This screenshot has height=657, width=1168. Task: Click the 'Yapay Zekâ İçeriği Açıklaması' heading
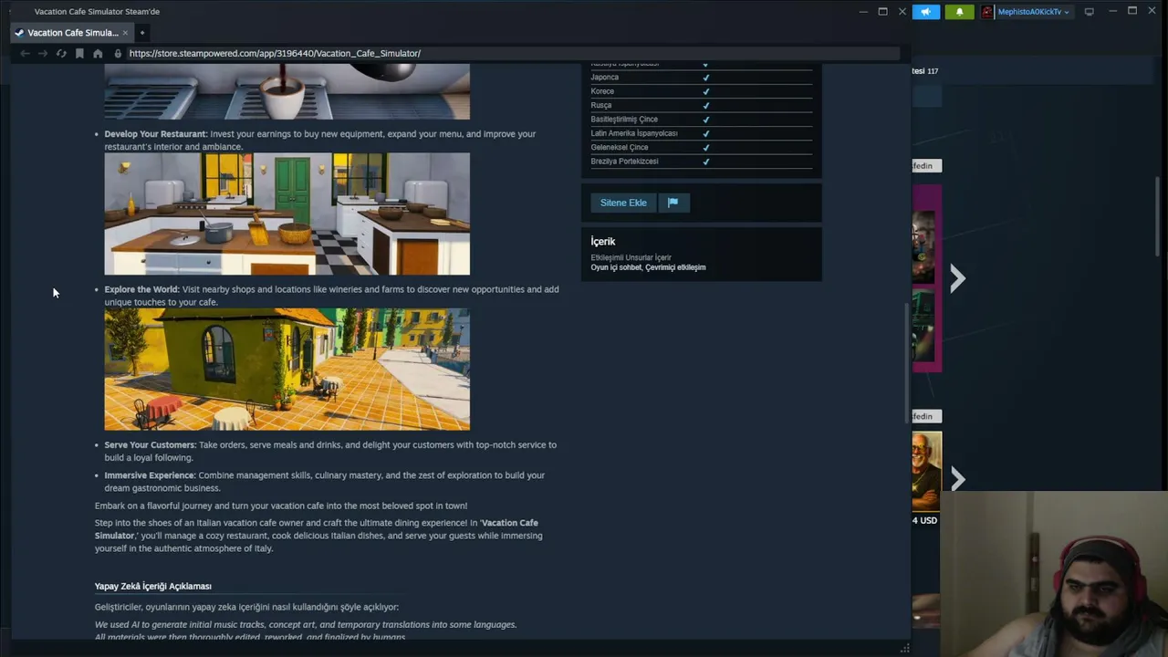pyautogui.click(x=153, y=586)
